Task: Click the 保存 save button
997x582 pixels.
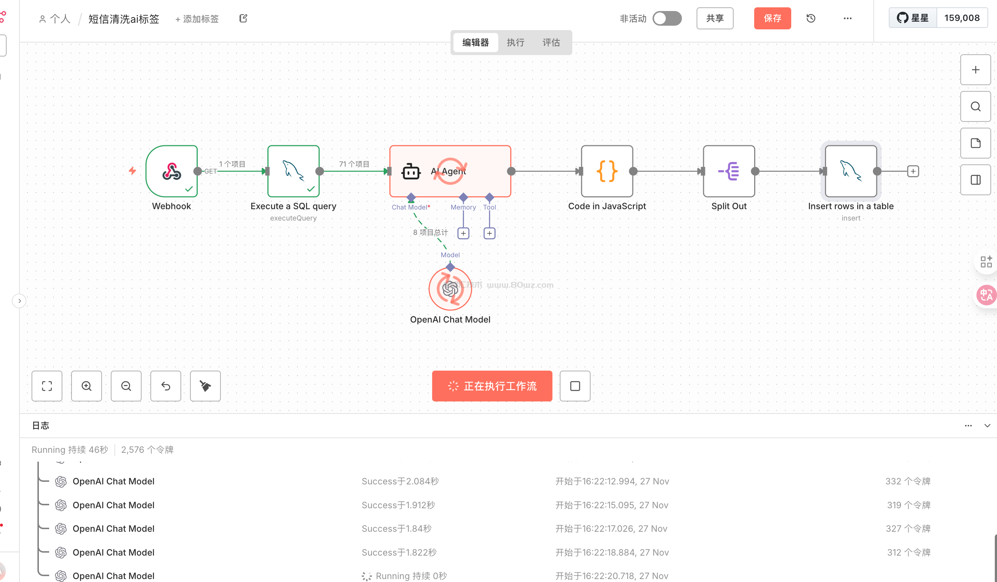Action: coord(772,18)
